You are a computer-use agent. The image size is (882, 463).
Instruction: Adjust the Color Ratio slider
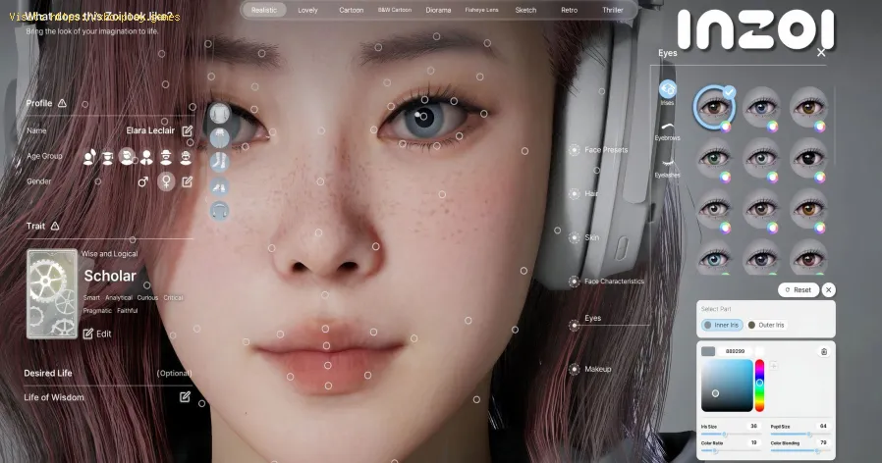[x=730, y=450]
